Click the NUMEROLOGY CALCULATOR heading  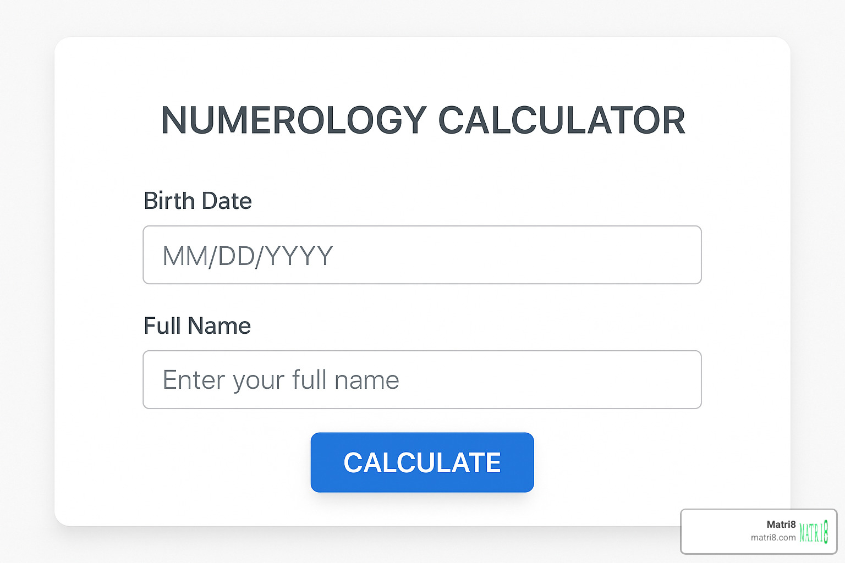(x=422, y=120)
